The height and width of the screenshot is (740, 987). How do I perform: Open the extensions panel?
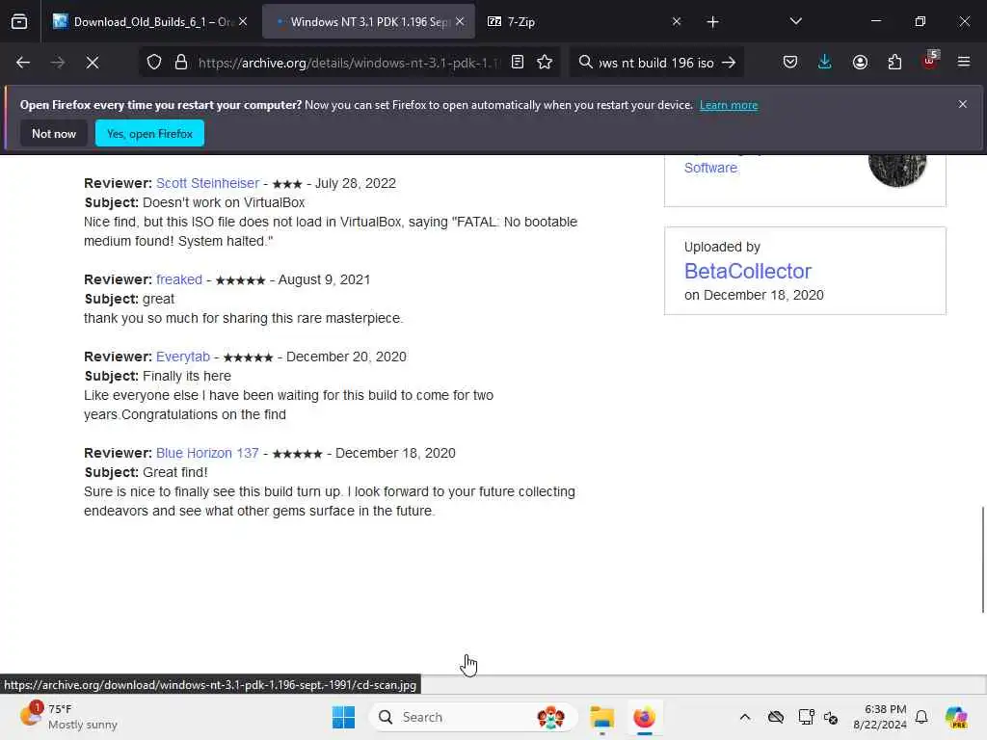[x=894, y=63]
